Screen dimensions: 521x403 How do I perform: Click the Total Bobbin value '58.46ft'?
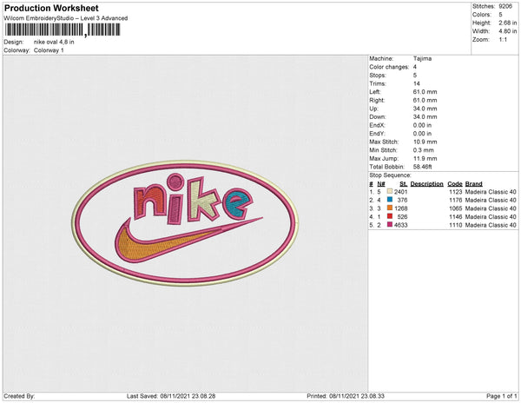click(422, 167)
